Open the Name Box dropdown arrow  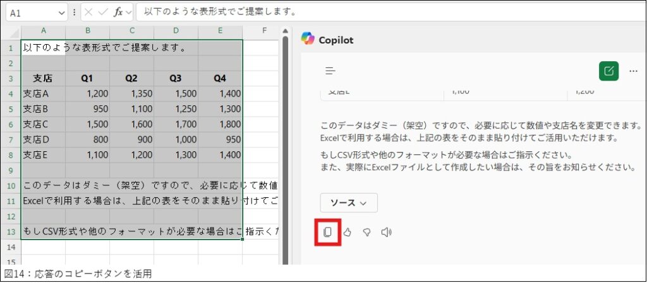coord(61,13)
